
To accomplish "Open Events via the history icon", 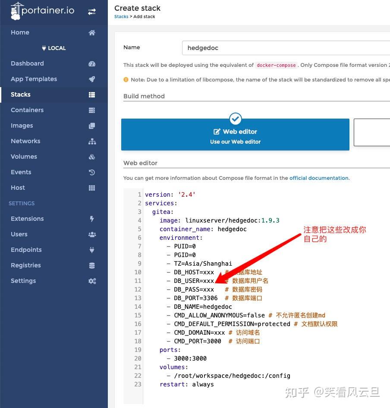I will [92, 172].
